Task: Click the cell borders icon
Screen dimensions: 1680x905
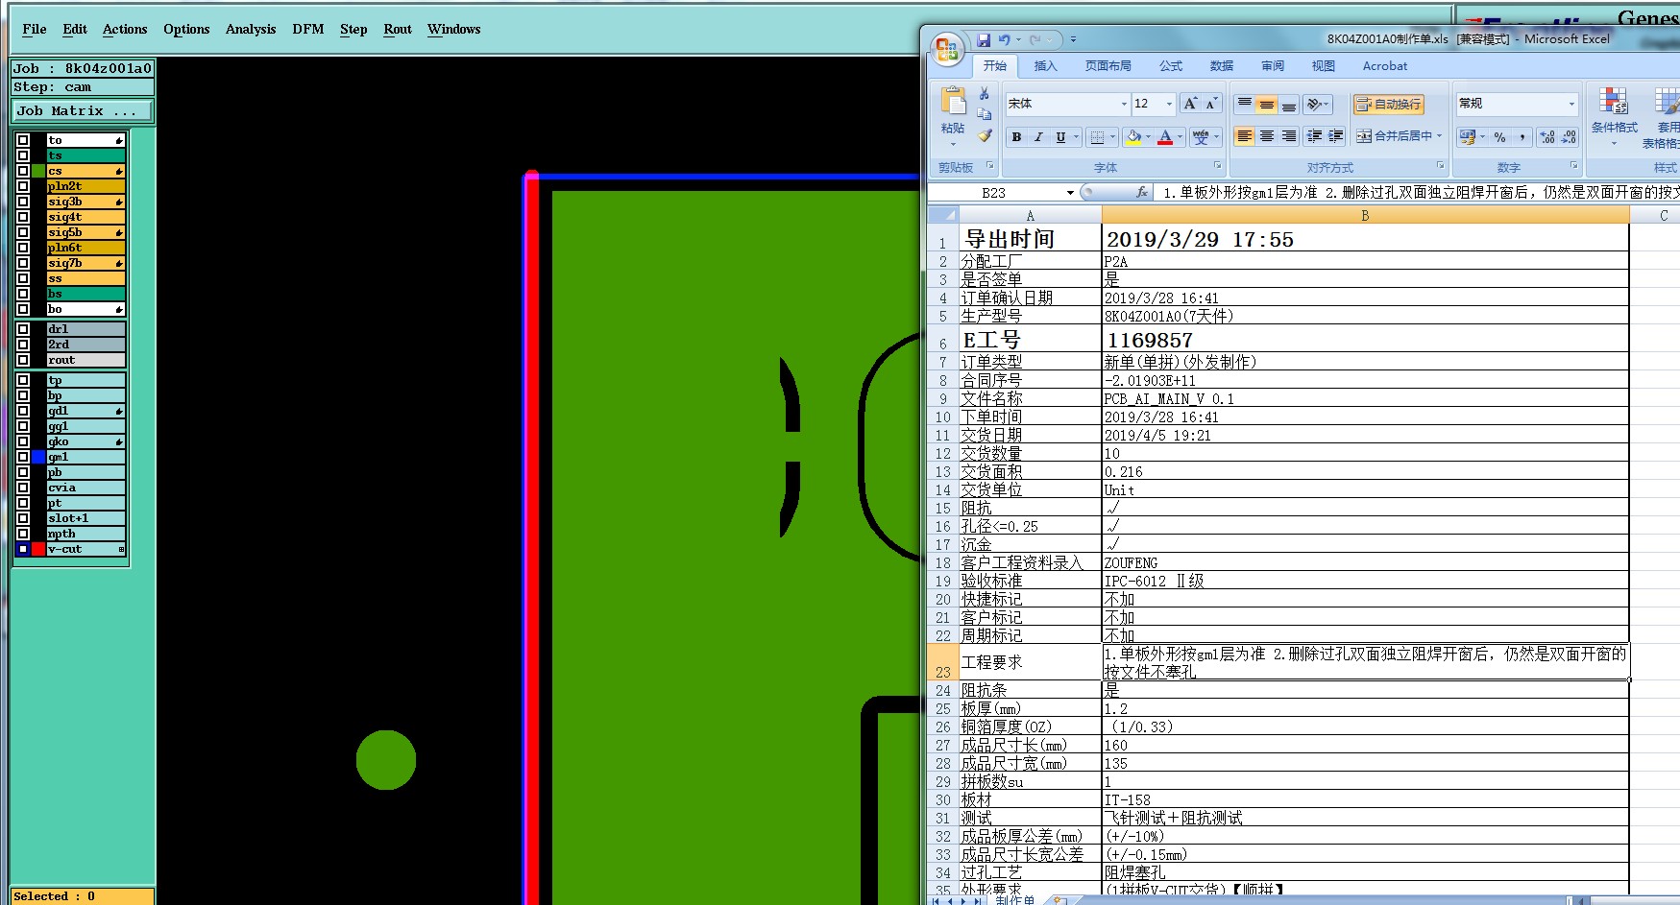Action: click(x=1097, y=137)
